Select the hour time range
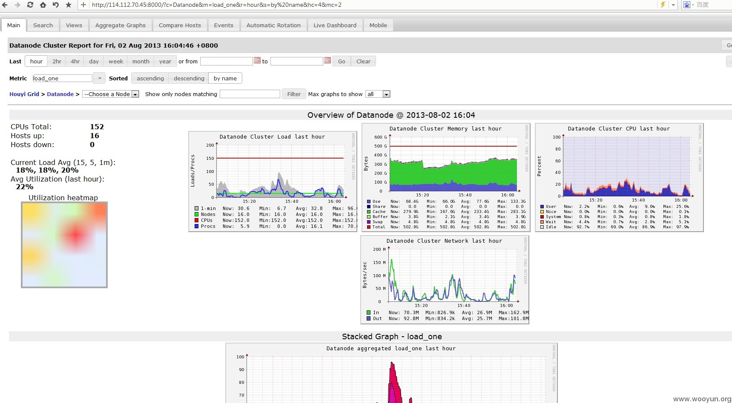 click(36, 61)
